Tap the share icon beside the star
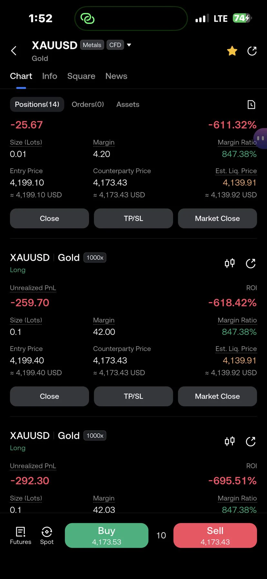This screenshot has width=267, height=579. click(252, 51)
